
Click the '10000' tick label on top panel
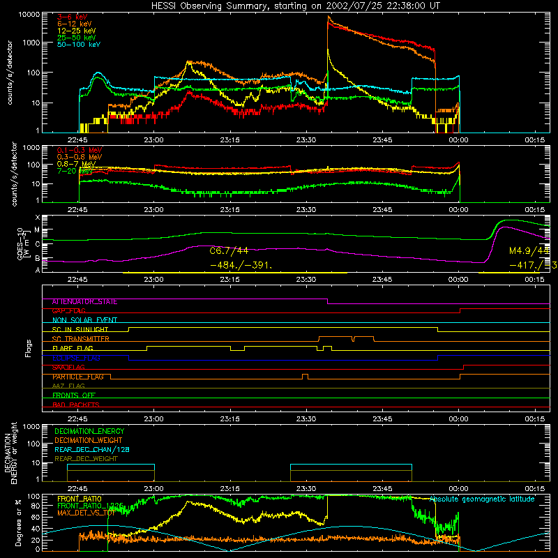(29, 15)
